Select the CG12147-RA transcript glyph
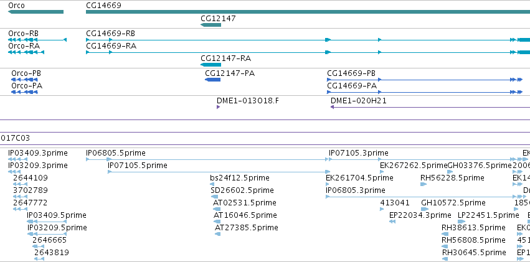530x262 pixels. point(211,65)
